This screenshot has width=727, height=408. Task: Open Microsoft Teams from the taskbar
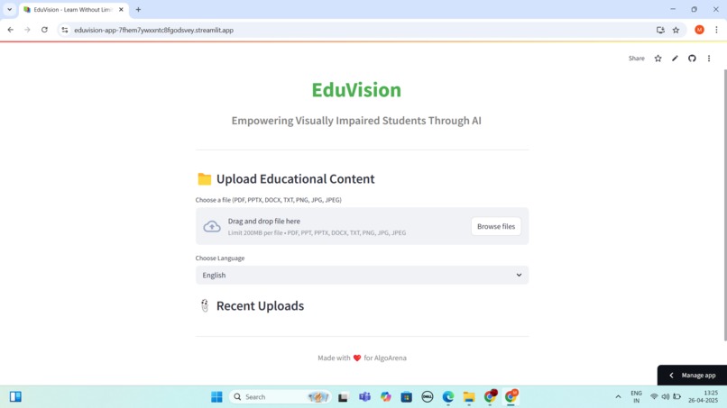tap(364, 397)
